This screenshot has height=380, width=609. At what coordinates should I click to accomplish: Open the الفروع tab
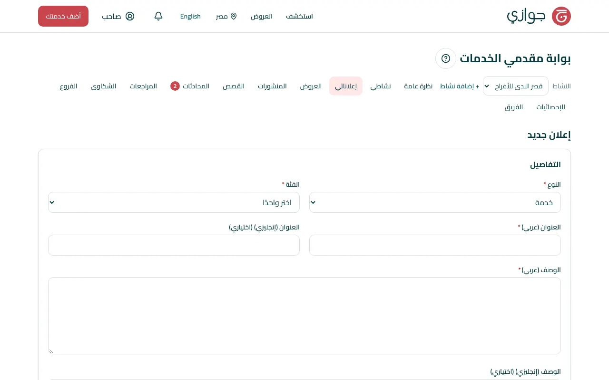(69, 86)
